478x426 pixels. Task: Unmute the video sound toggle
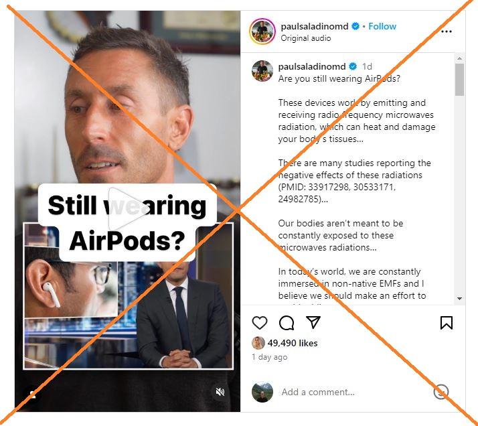click(x=220, y=392)
